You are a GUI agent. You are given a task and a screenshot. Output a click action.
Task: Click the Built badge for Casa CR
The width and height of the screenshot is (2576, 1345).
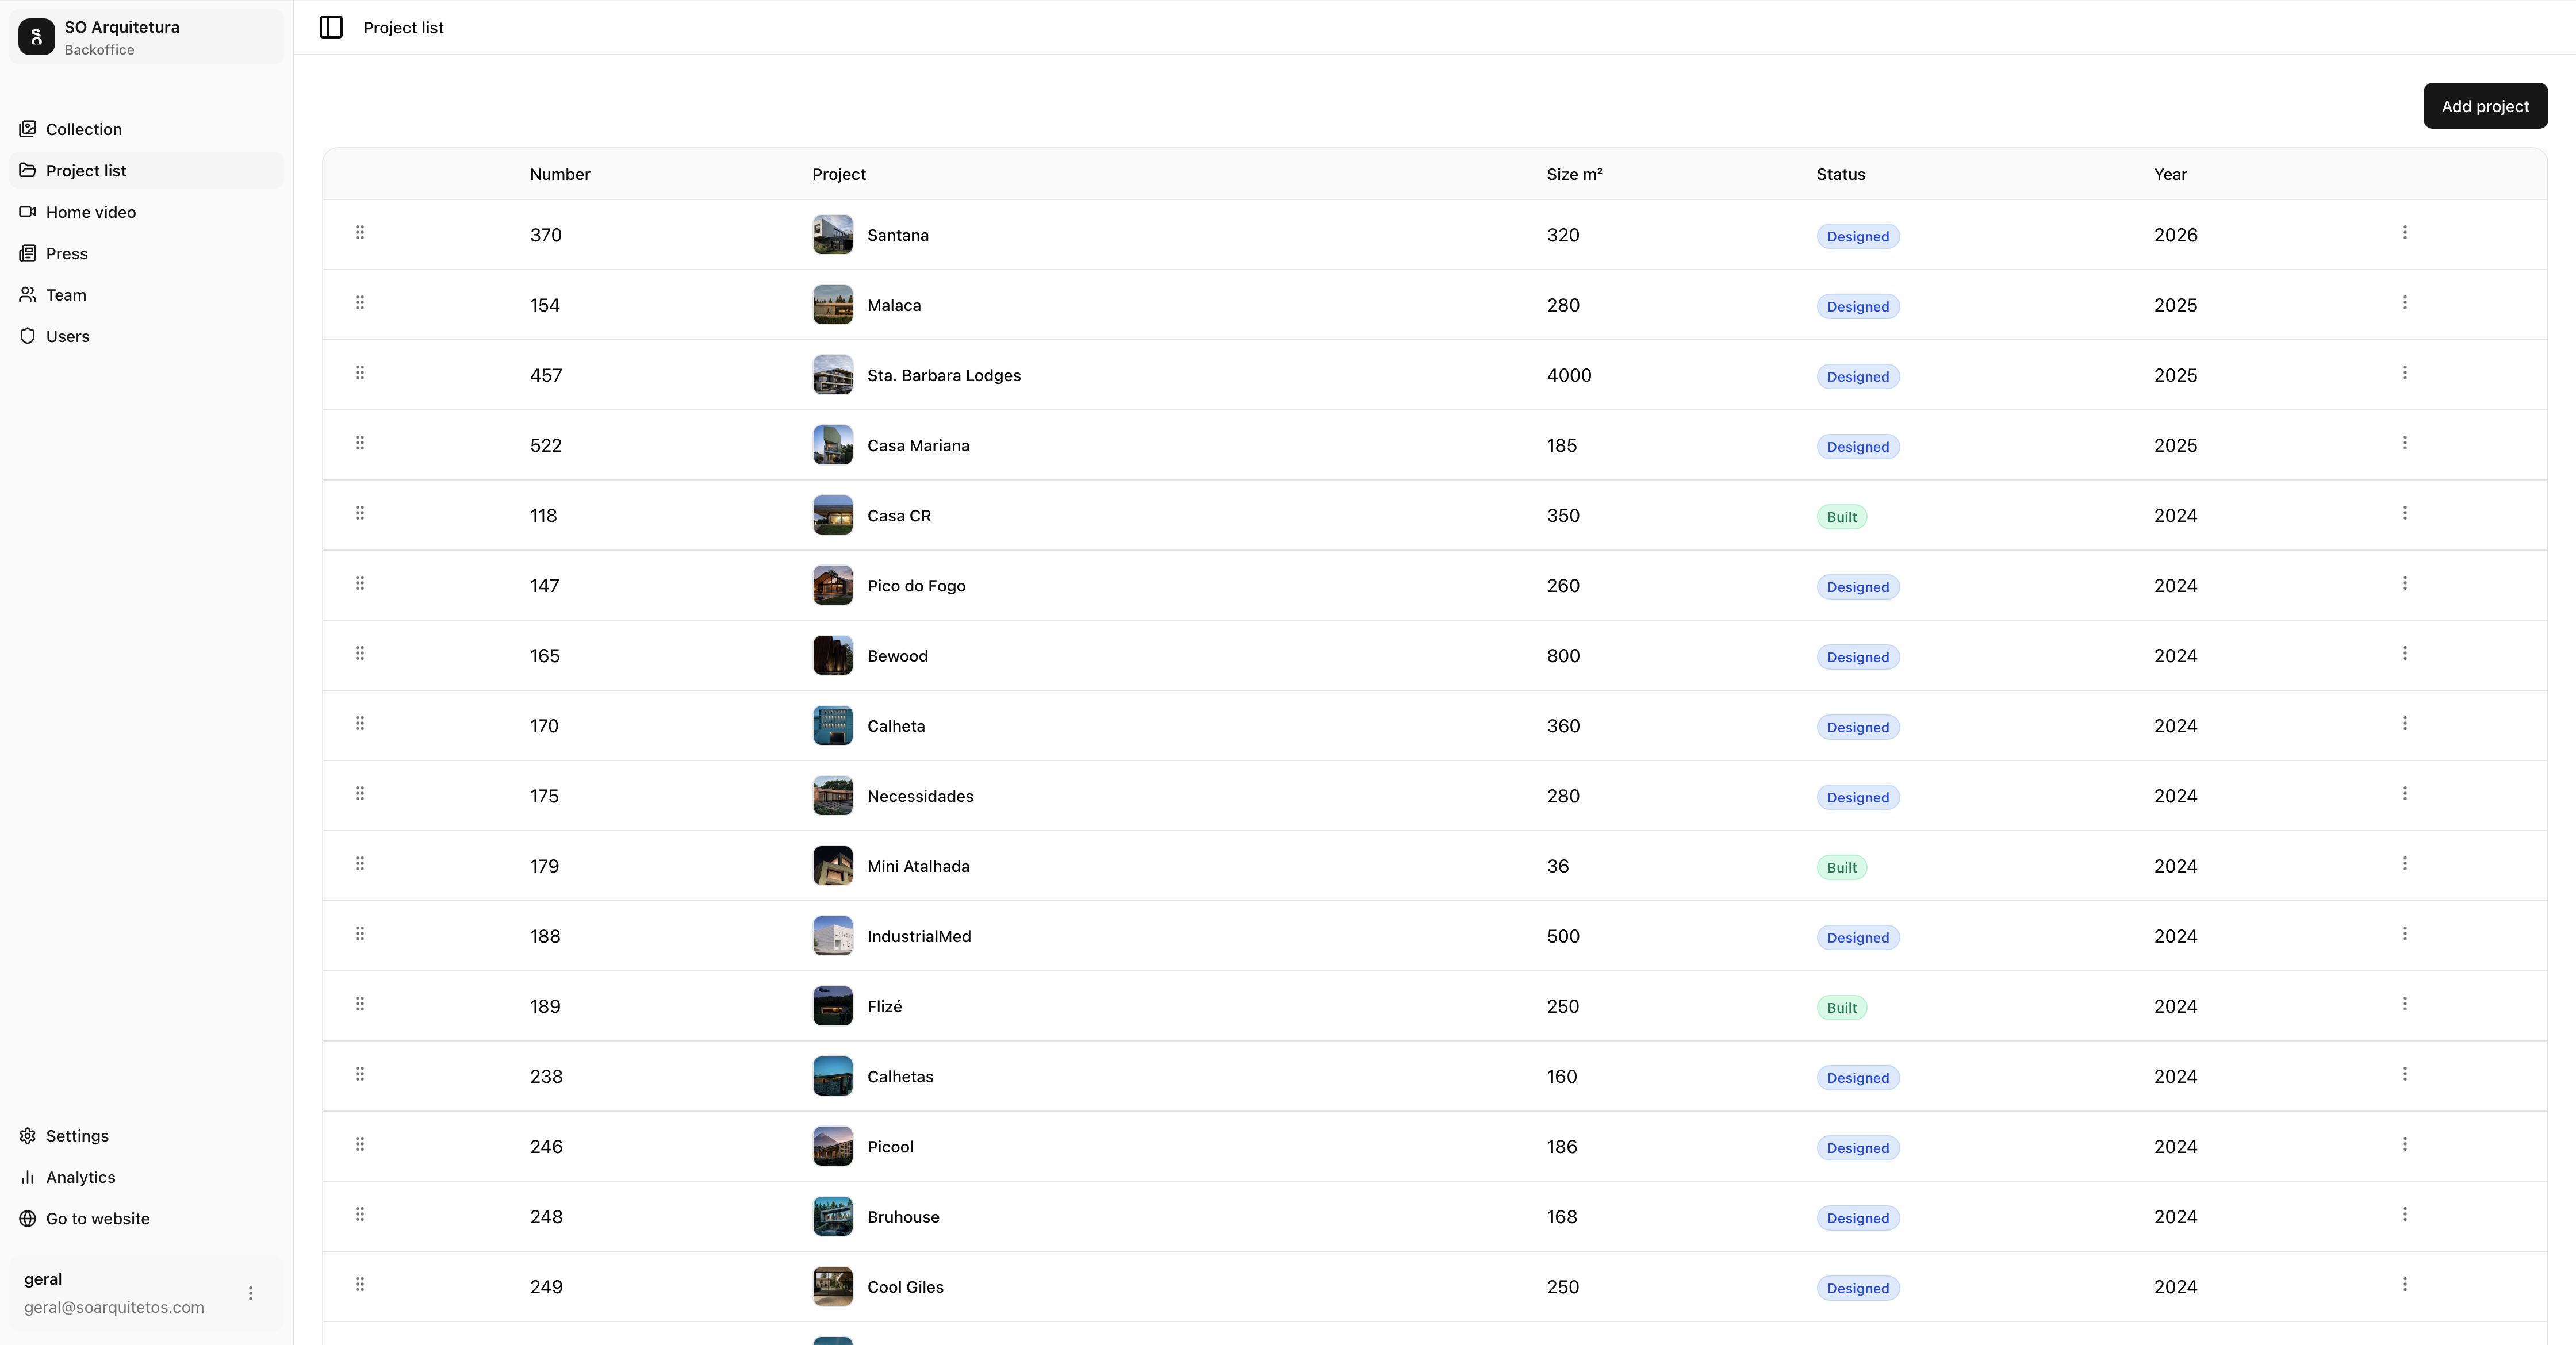pos(1842,517)
